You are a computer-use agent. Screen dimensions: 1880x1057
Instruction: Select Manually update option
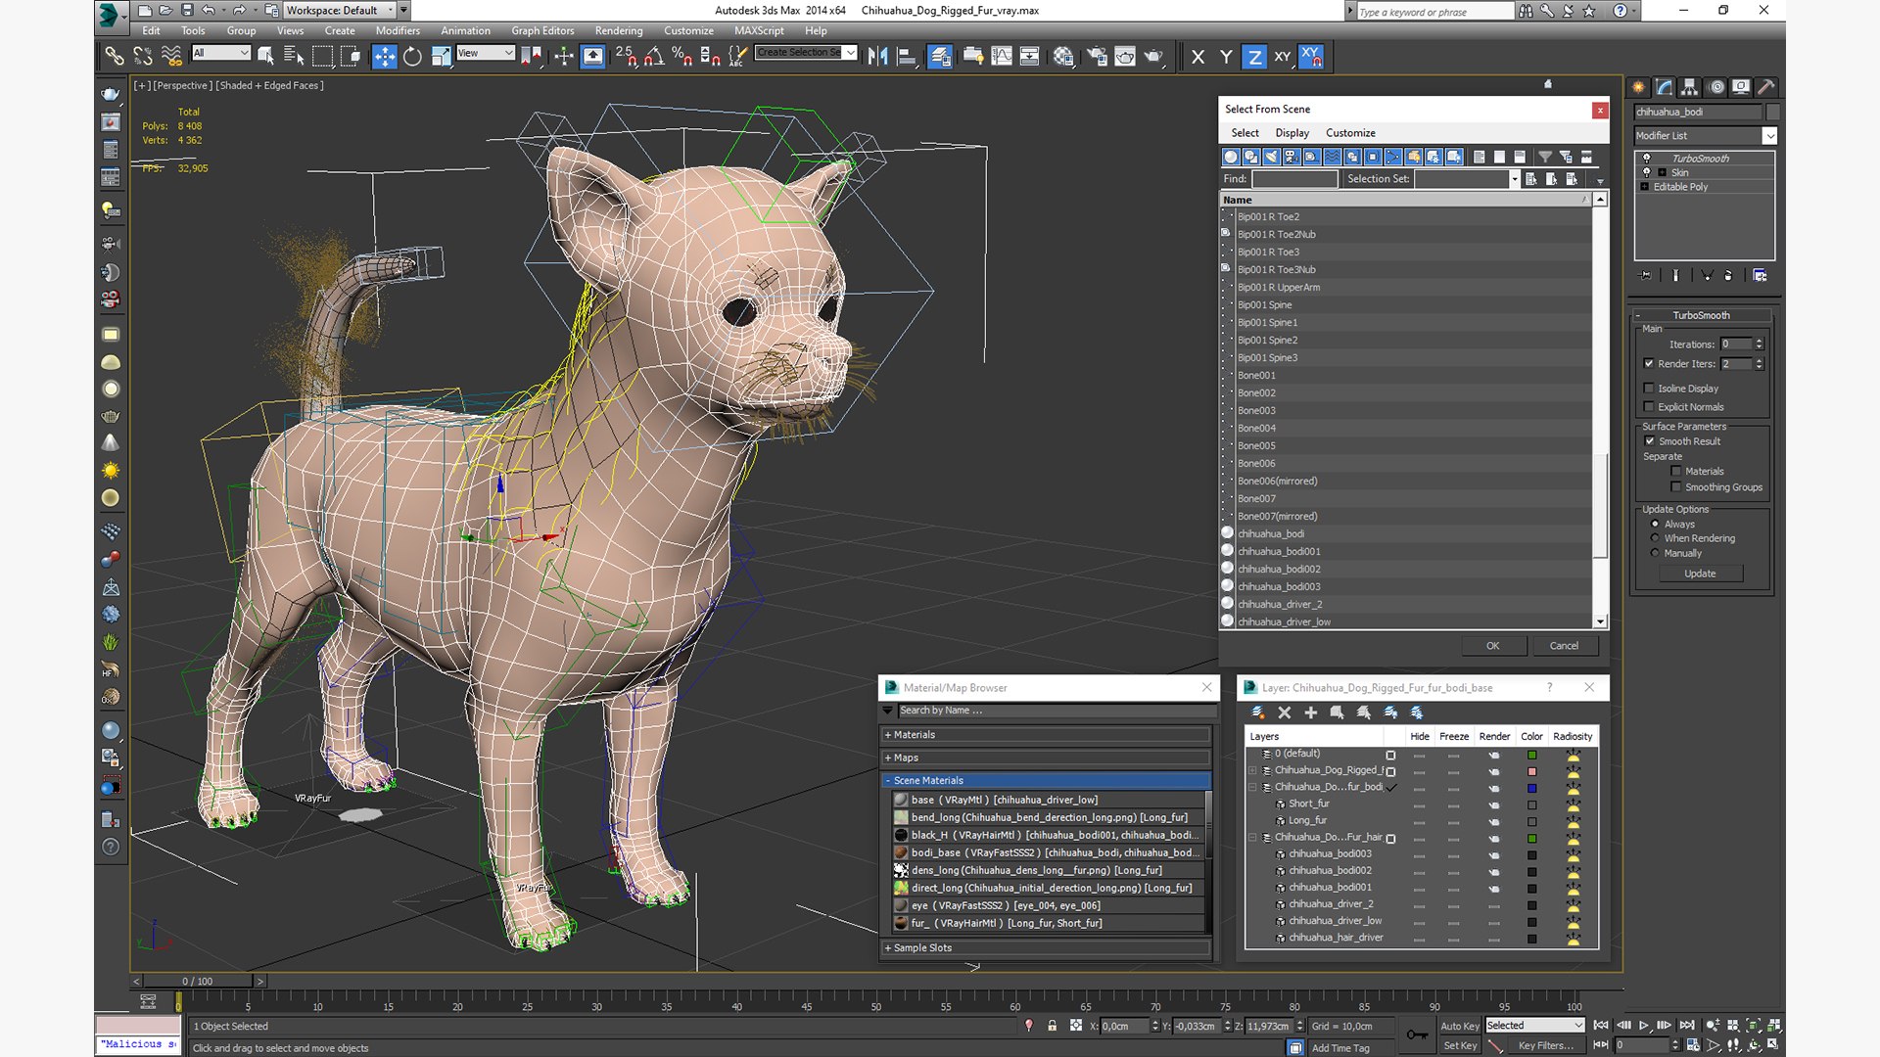click(1656, 553)
